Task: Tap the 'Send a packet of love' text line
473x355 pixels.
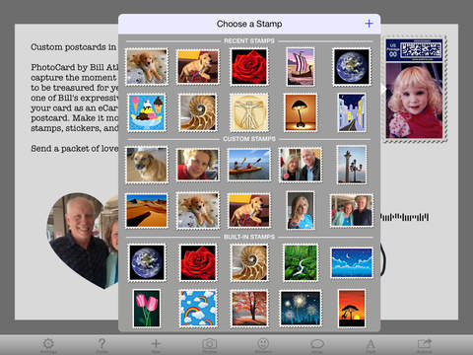Action: (74, 149)
